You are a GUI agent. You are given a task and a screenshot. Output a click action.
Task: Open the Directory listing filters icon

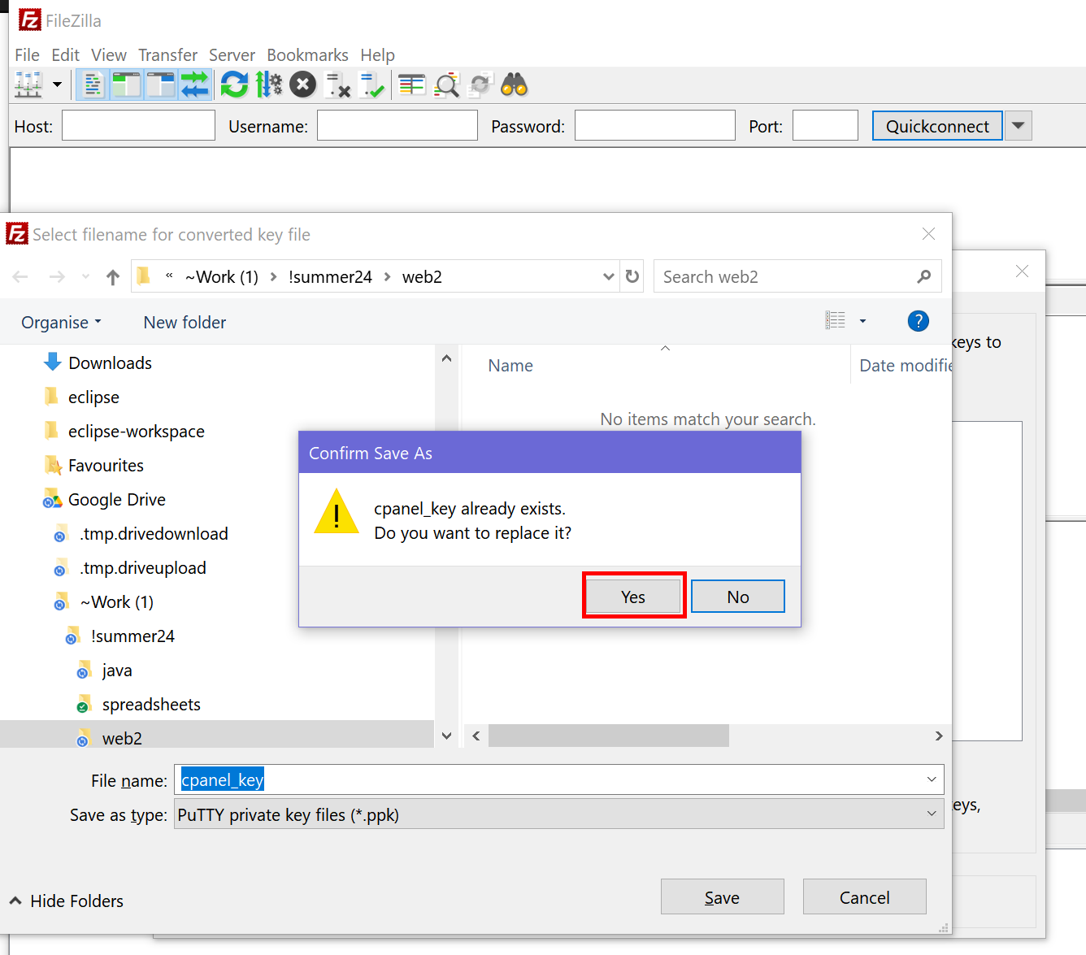[412, 85]
